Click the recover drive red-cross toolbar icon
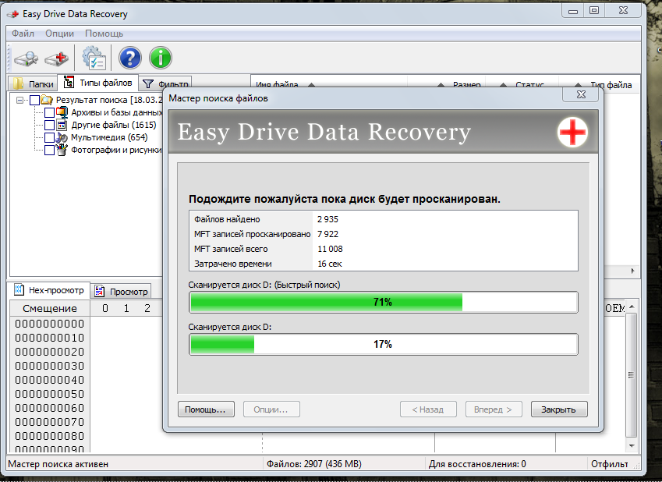Viewport: 662px width, 482px height. coord(57,58)
